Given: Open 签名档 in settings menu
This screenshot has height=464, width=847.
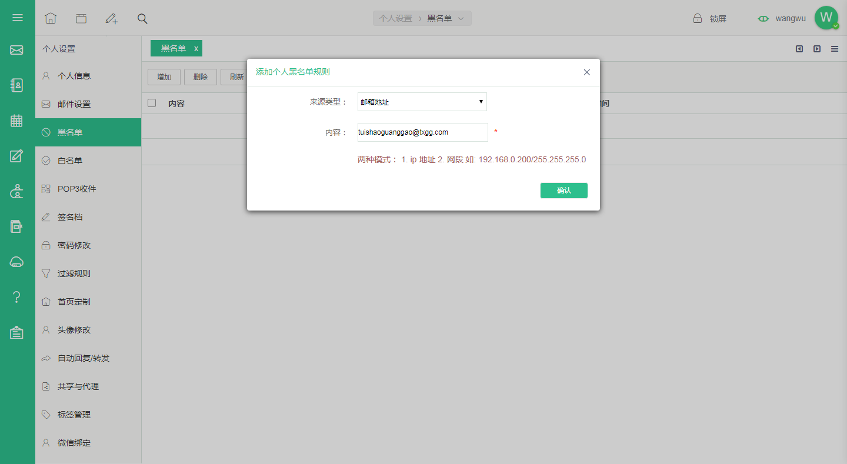Looking at the screenshot, I should [x=88, y=217].
